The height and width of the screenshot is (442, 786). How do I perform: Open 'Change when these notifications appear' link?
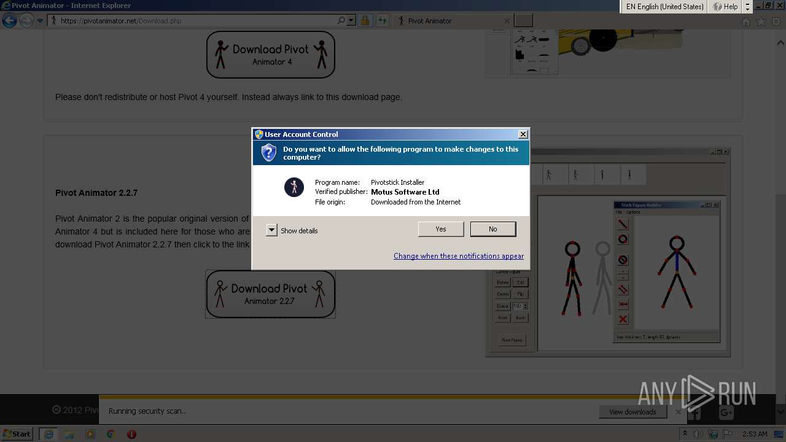click(x=459, y=256)
